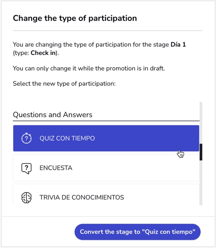Click the scrollbar track above the thumb

click(201, 123)
